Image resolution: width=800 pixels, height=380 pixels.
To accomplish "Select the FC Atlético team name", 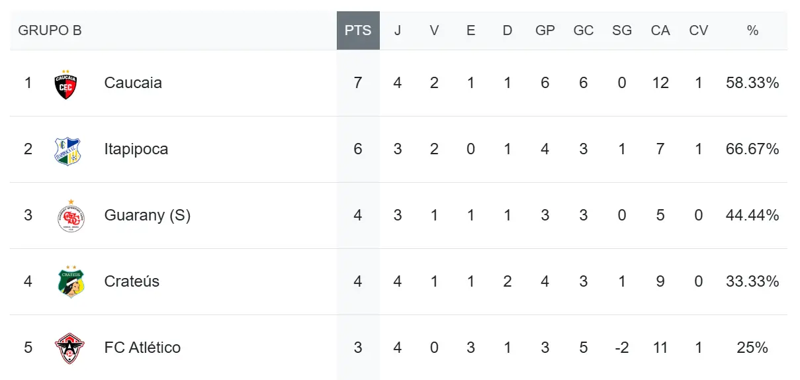I will (x=142, y=348).
